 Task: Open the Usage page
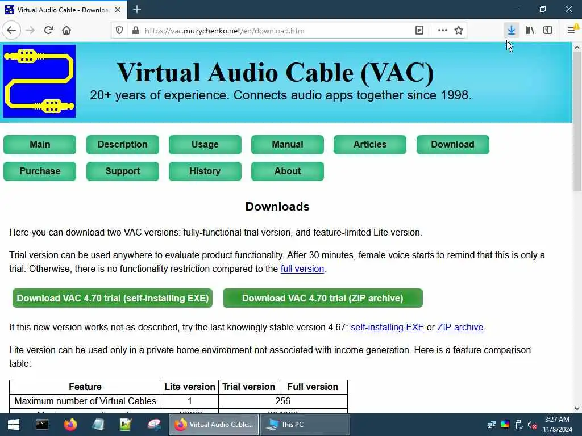(x=205, y=144)
